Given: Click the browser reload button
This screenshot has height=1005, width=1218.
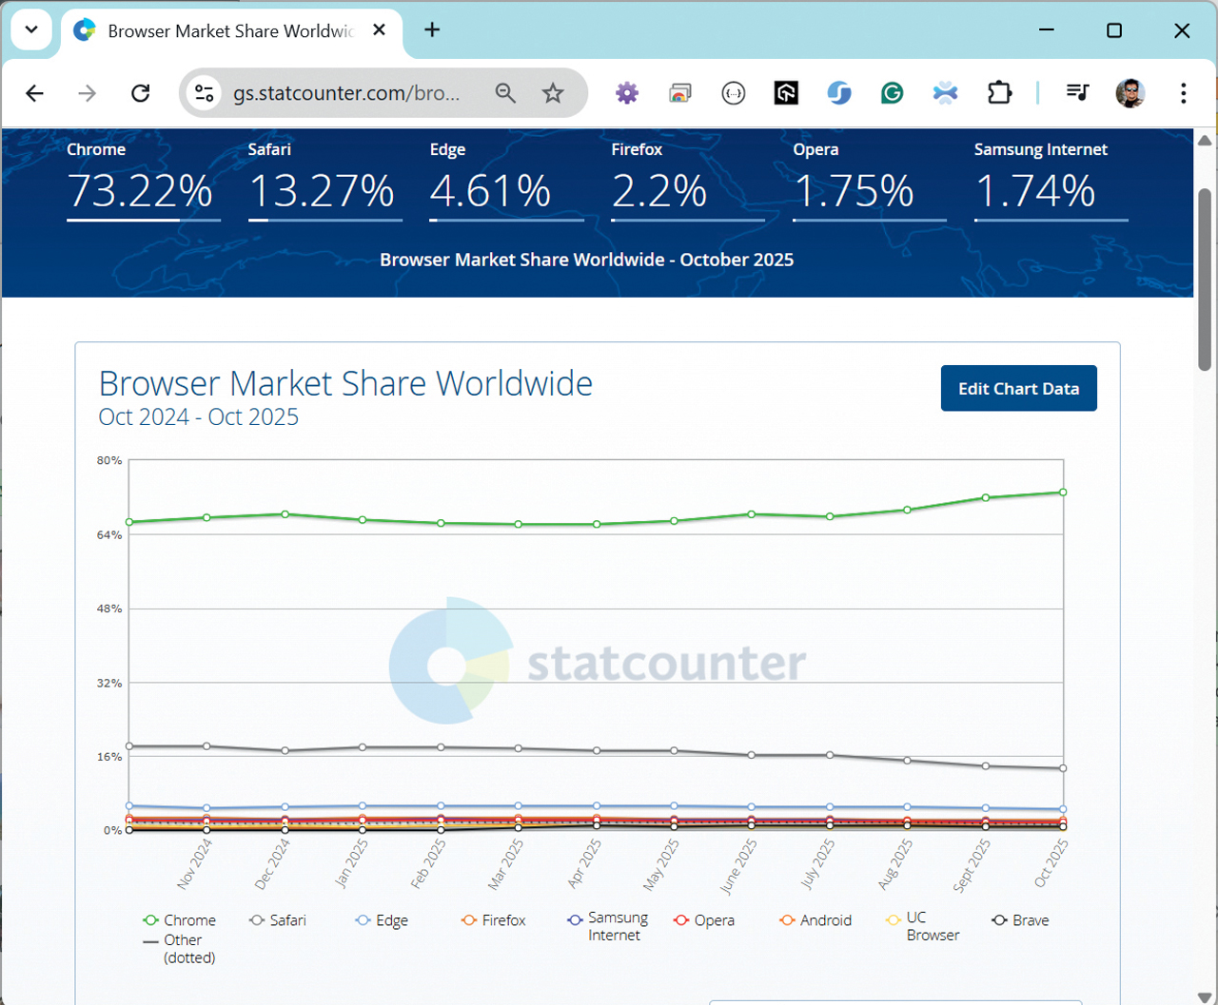Looking at the screenshot, I should [141, 93].
